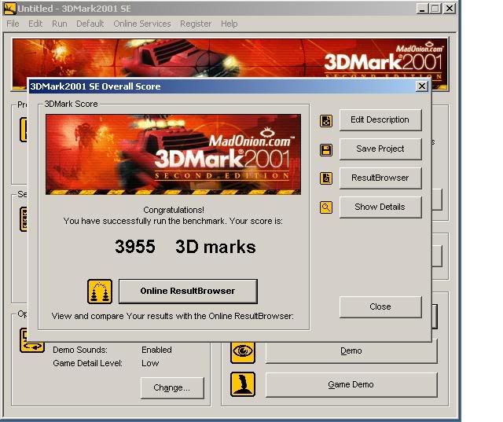
Task: Click the 3DMark app icon in title bar
Action: pos(9,9)
